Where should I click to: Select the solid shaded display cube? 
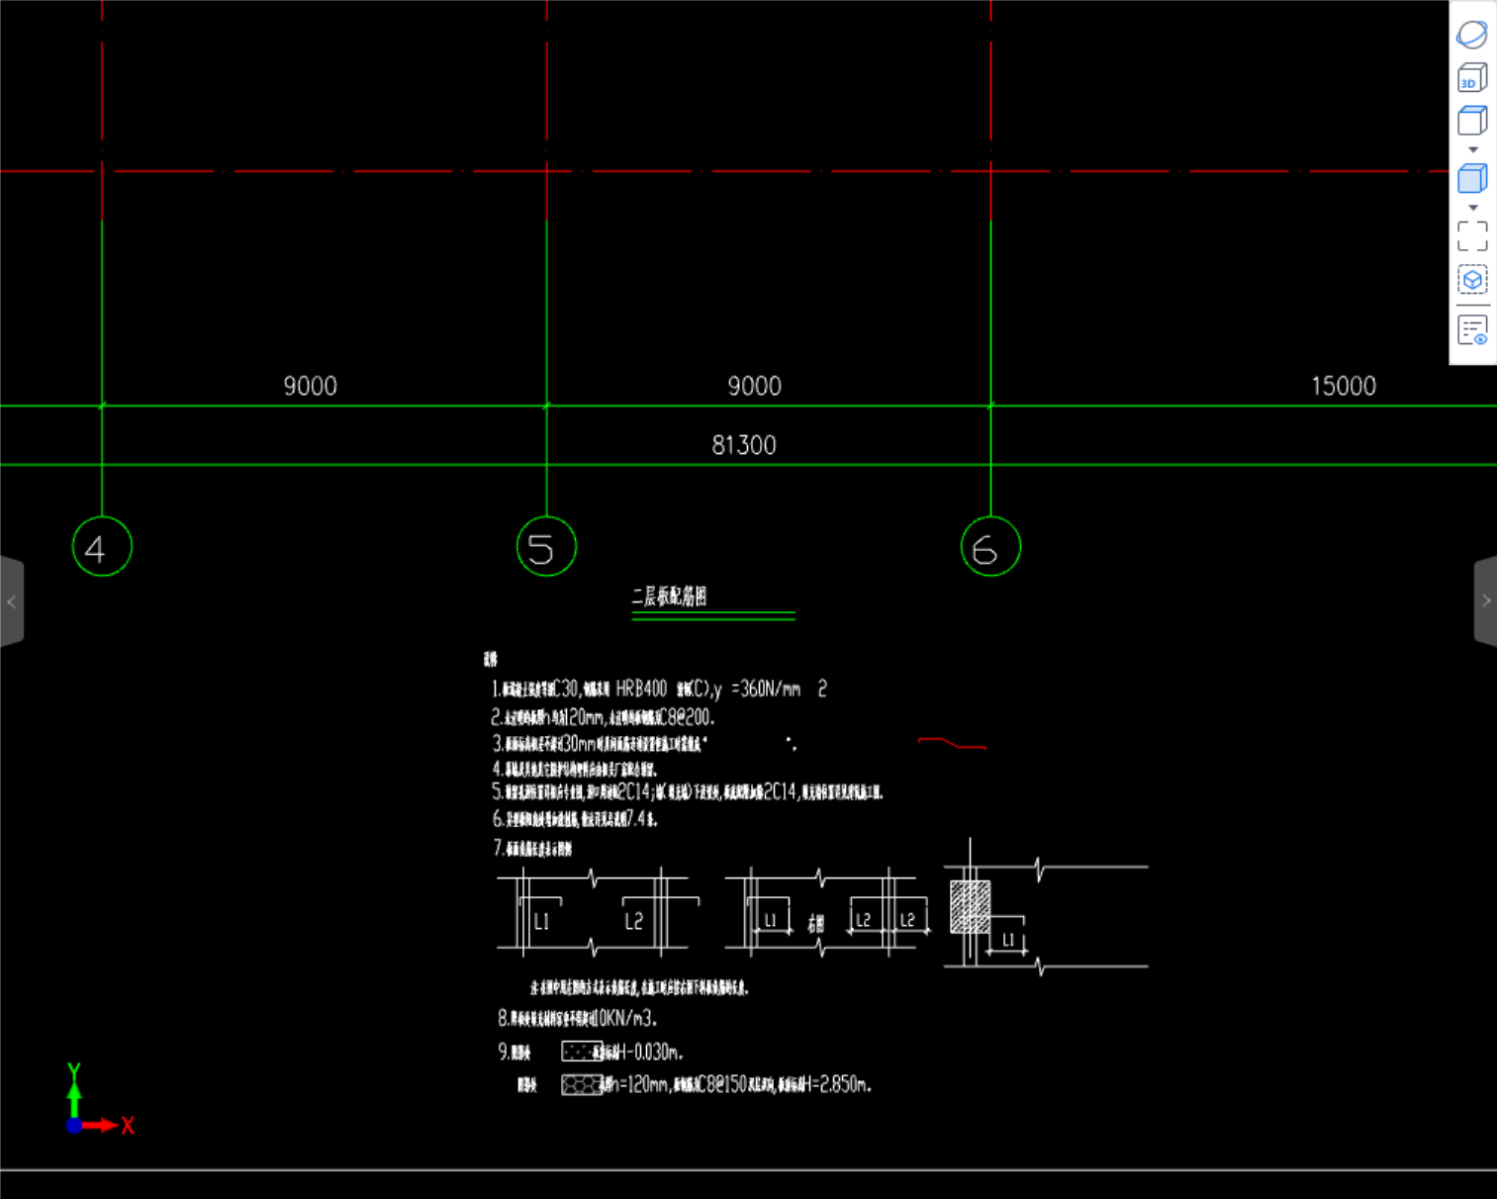1472,179
